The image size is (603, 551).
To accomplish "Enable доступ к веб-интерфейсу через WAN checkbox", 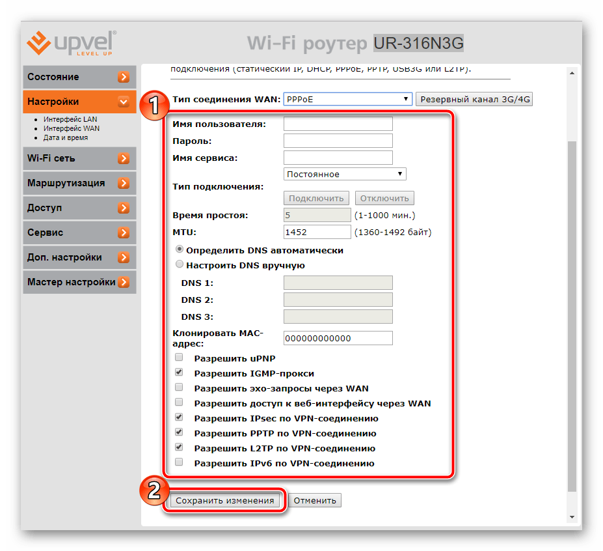I will [179, 403].
